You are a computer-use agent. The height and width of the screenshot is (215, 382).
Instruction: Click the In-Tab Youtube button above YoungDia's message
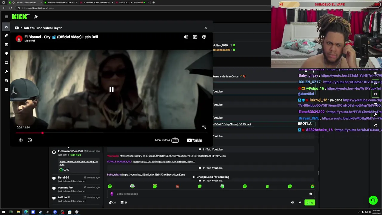[210, 149]
